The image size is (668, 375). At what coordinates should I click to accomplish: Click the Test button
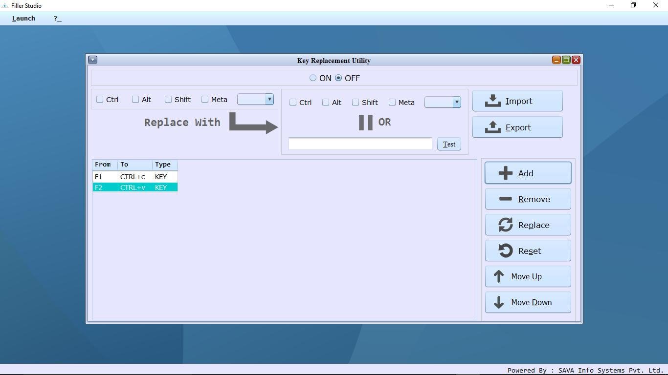449,144
